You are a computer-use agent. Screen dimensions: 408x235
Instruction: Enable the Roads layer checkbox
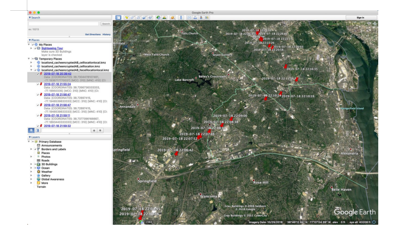click(35, 160)
